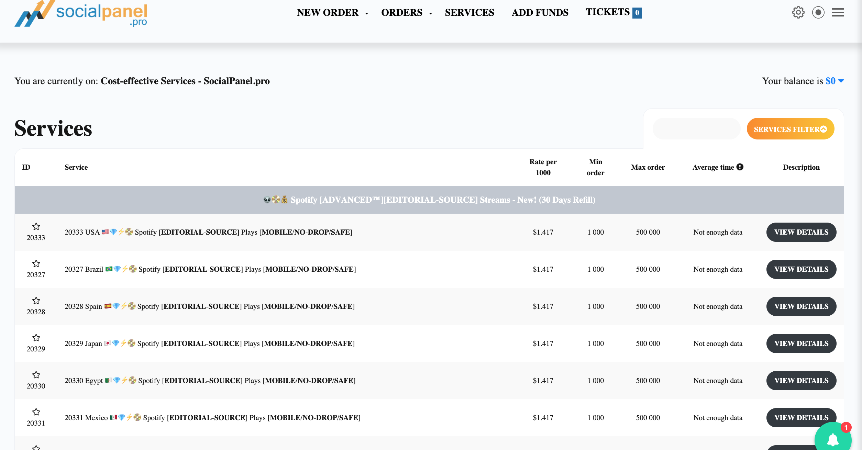Select the 20329 Japan Spotify Plays service name
This screenshot has height=450, width=862.
point(210,344)
